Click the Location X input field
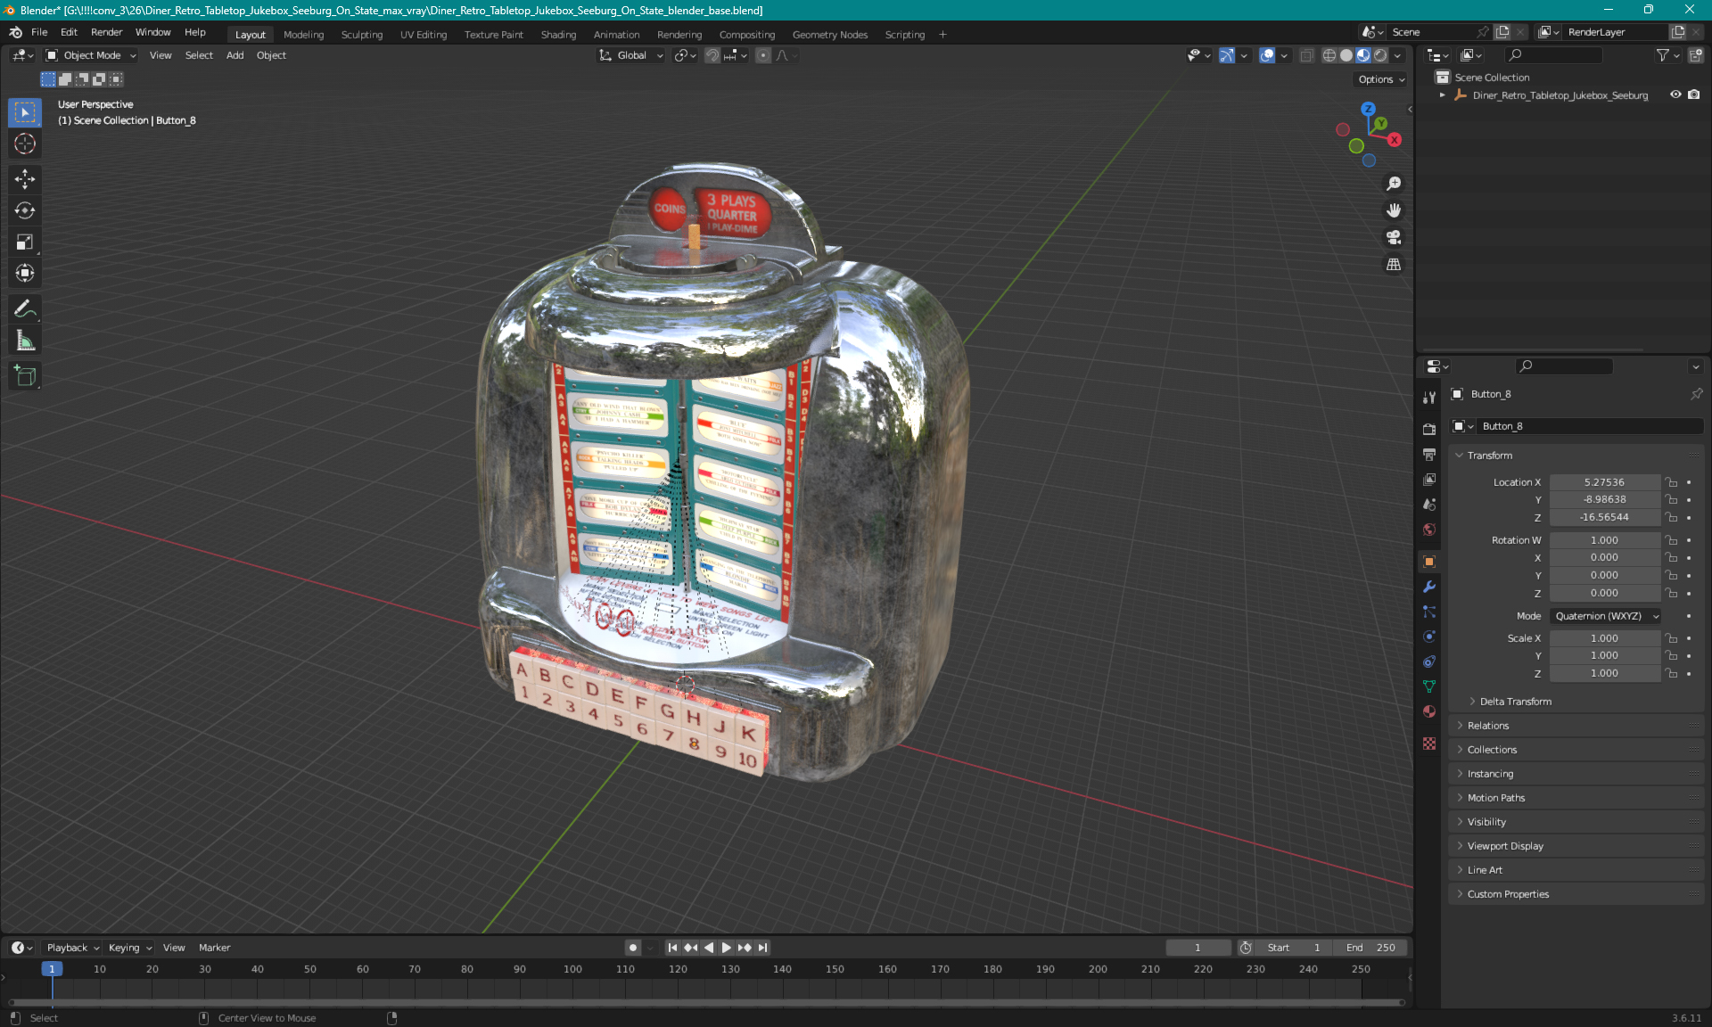The image size is (1712, 1027). click(x=1603, y=481)
